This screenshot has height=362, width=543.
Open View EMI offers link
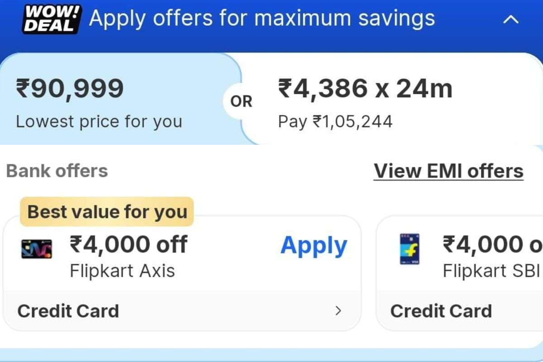coord(448,171)
